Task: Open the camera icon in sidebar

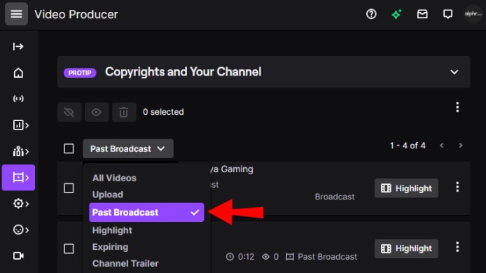Action: pos(18,255)
